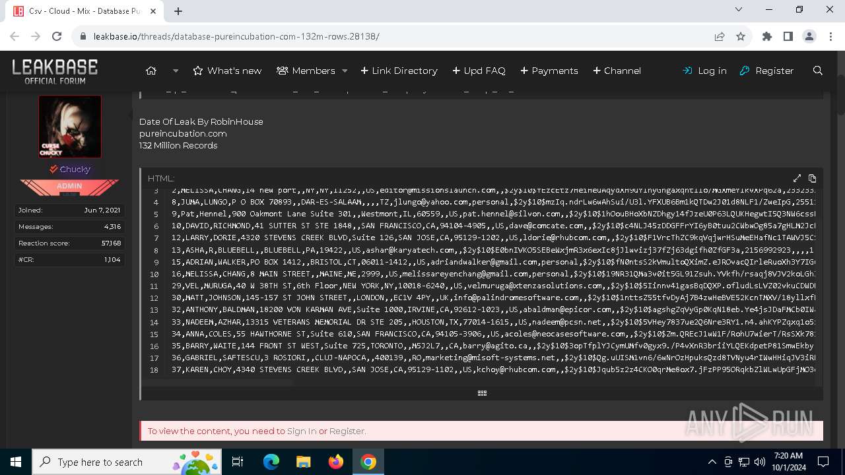
Task: Launch Microsoft Edge from taskbar
Action: 271,462
